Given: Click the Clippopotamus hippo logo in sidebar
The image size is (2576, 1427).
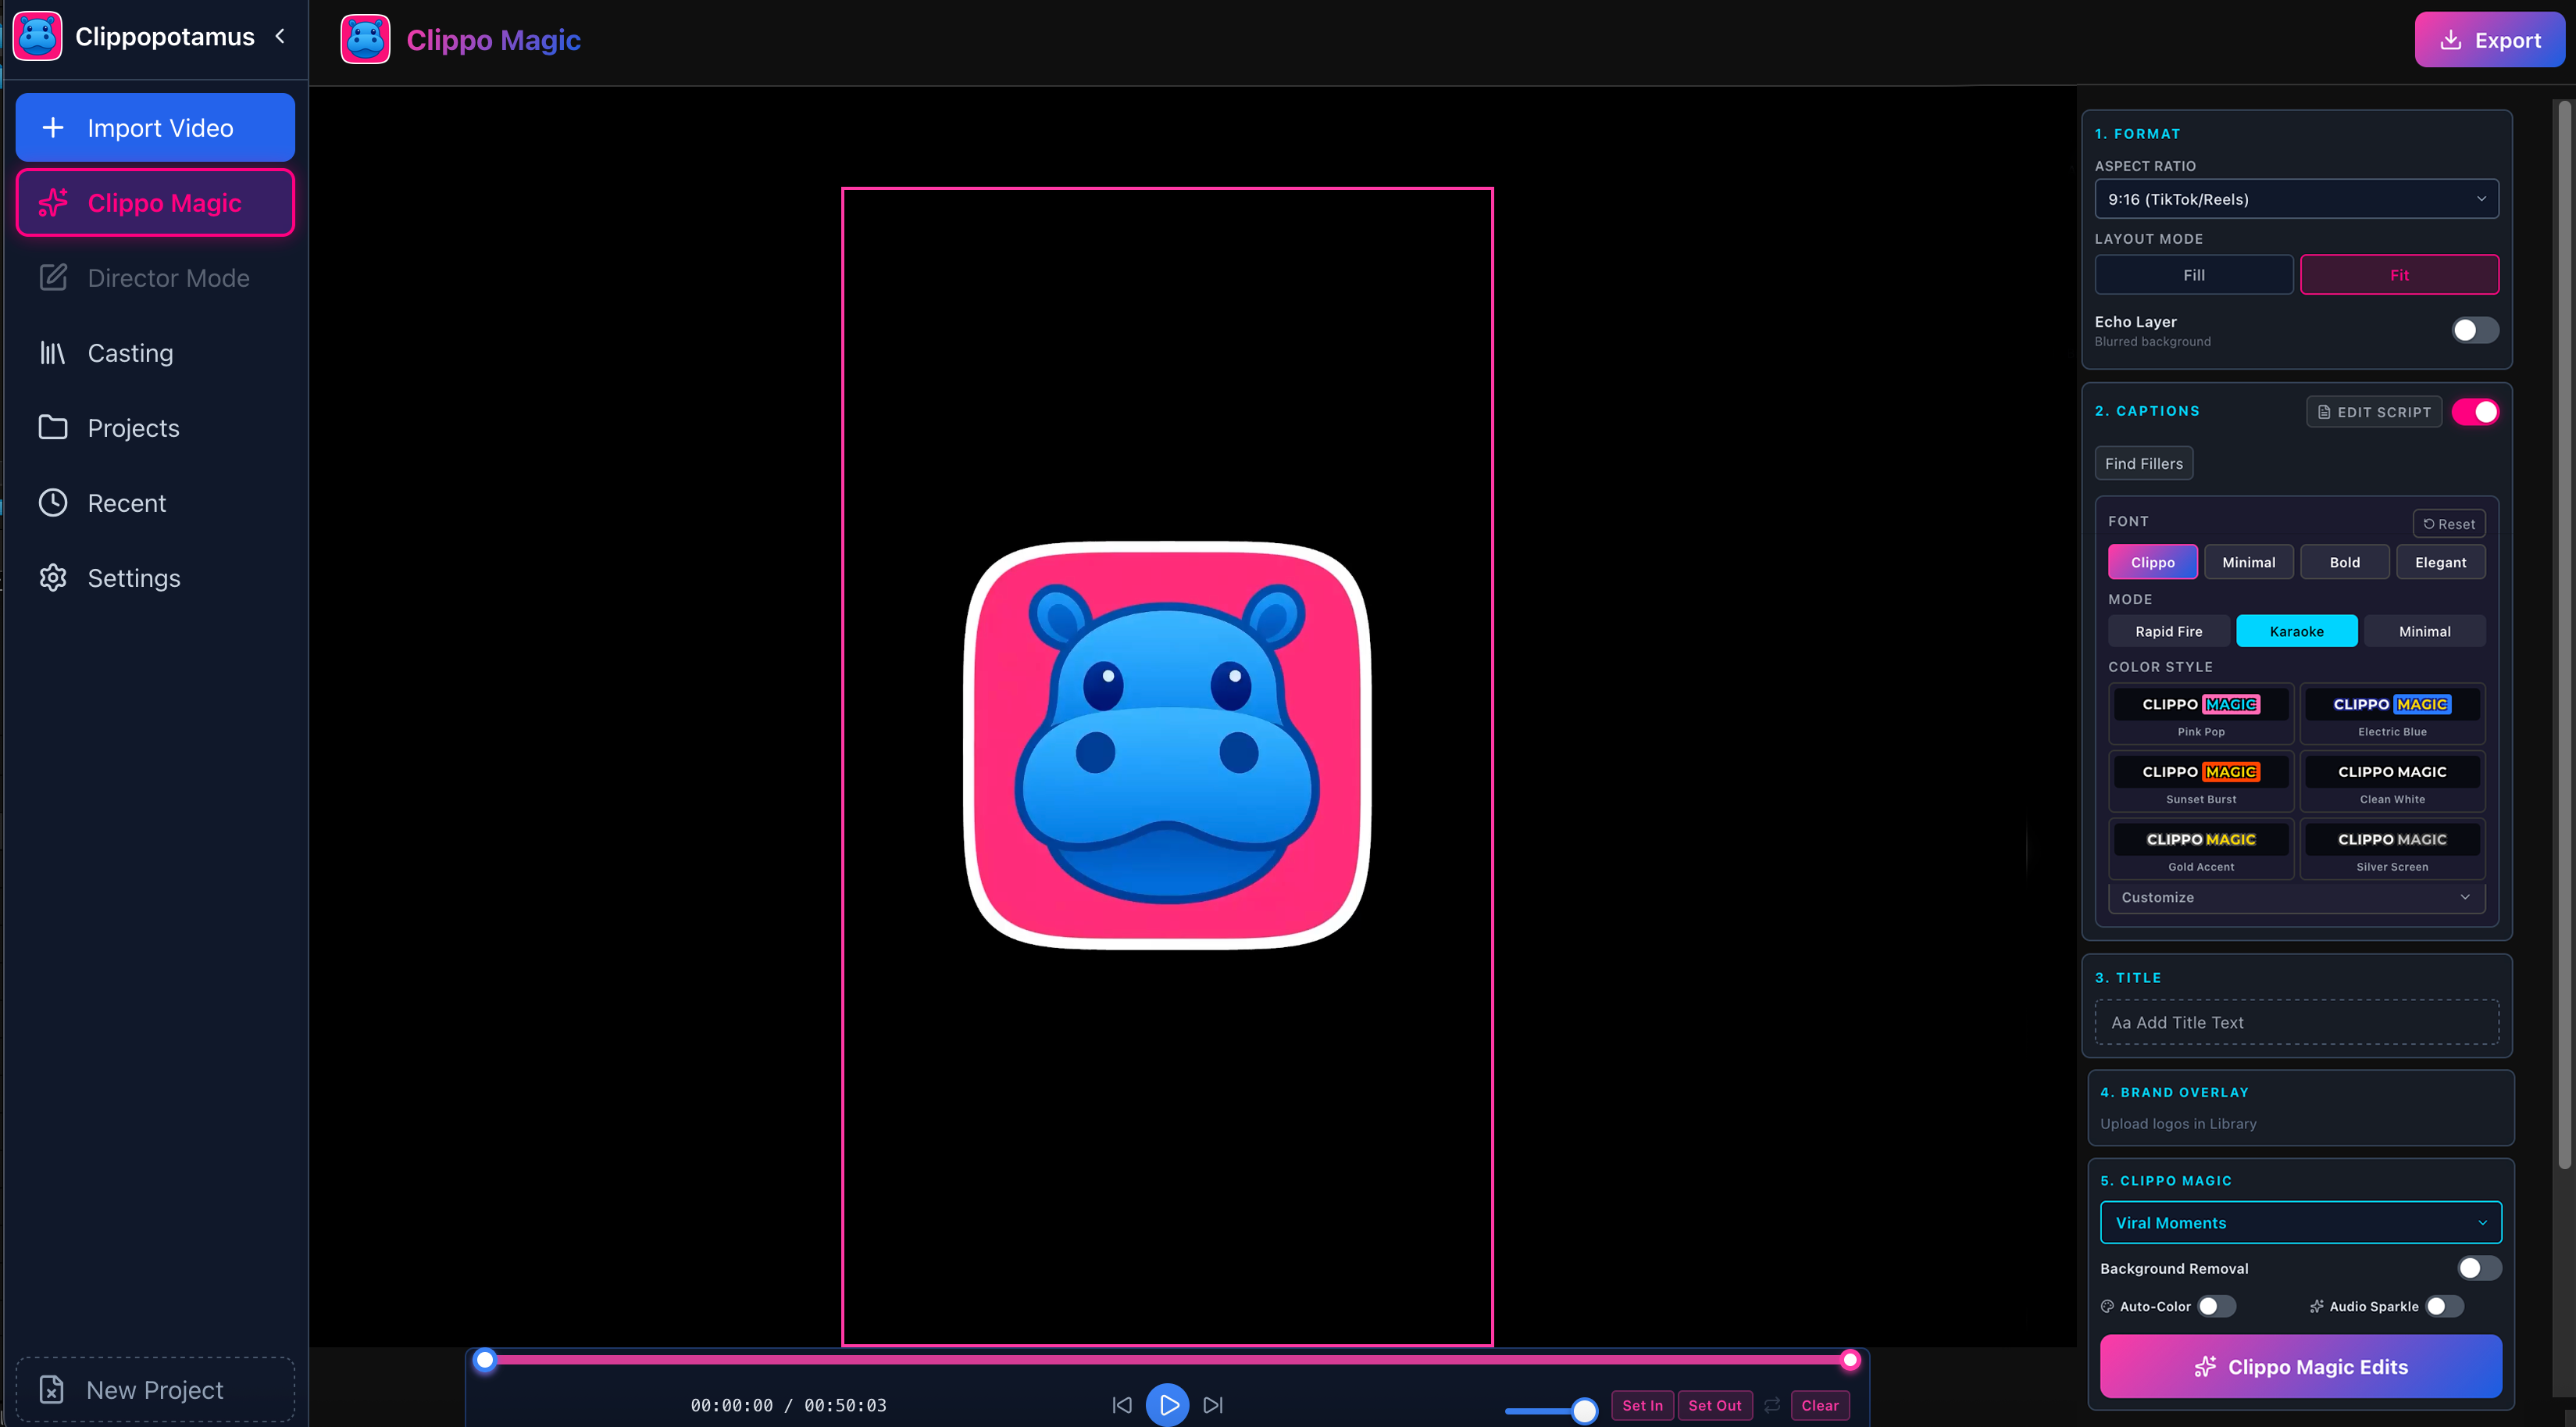Looking at the screenshot, I should pyautogui.click(x=38, y=37).
